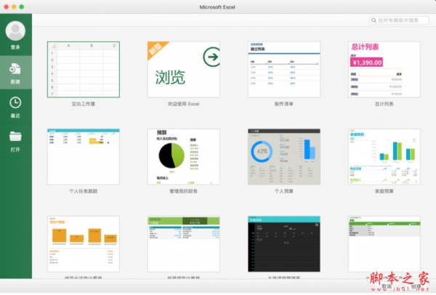This screenshot has height=295, width=436.
Task: Pick the 个人预算 template
Action: tap(284, 156)
